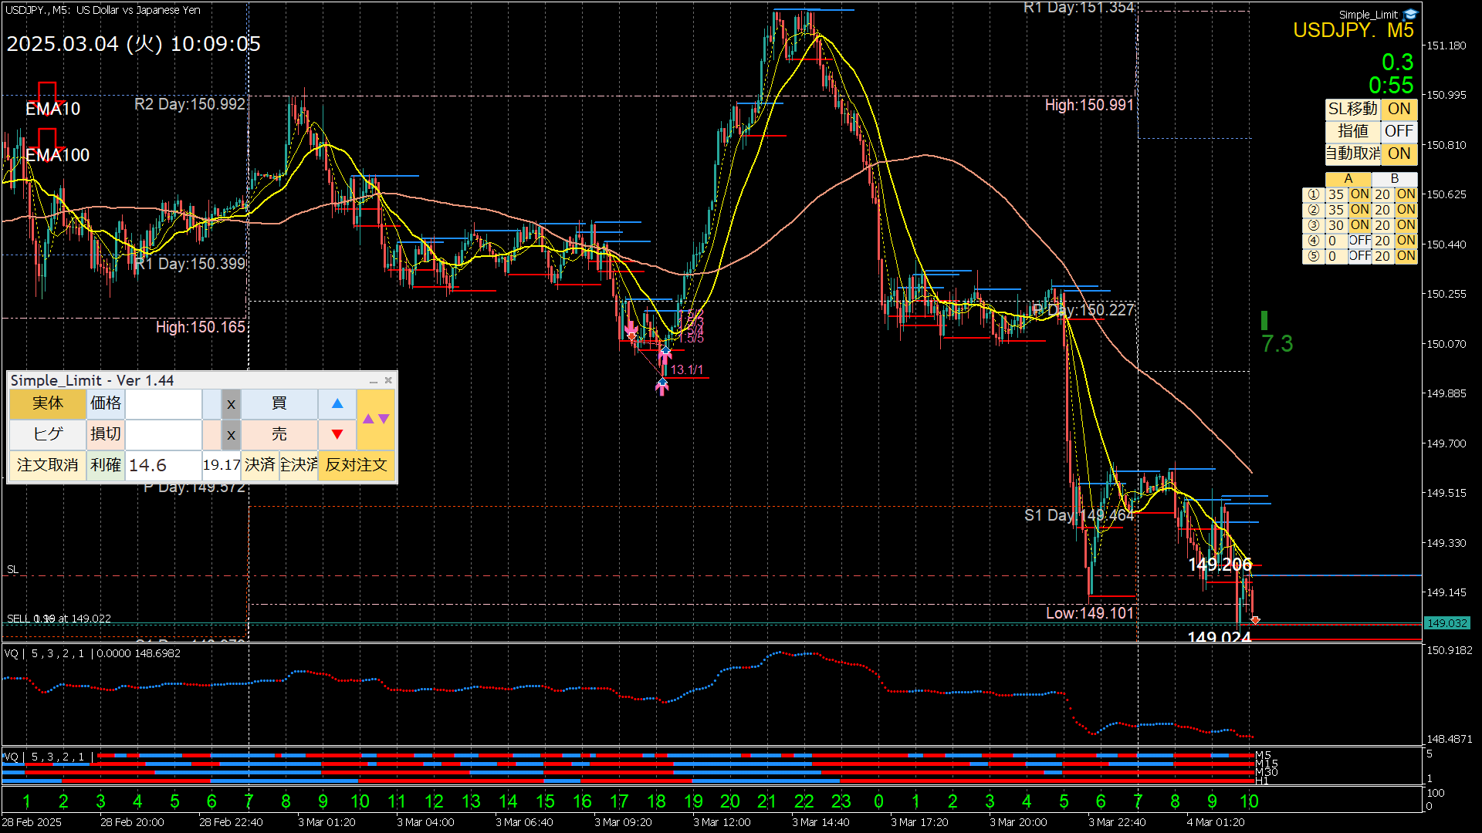Select the 実体 mode button
The image size is (1482, 833).
[x=47, y=403]
